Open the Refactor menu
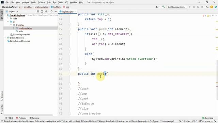The width and height of the screenshot is (218, 123). [x=41, y=2]
